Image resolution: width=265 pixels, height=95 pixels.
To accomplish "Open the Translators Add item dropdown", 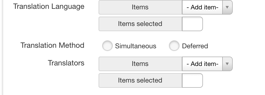I will point(207,64).
